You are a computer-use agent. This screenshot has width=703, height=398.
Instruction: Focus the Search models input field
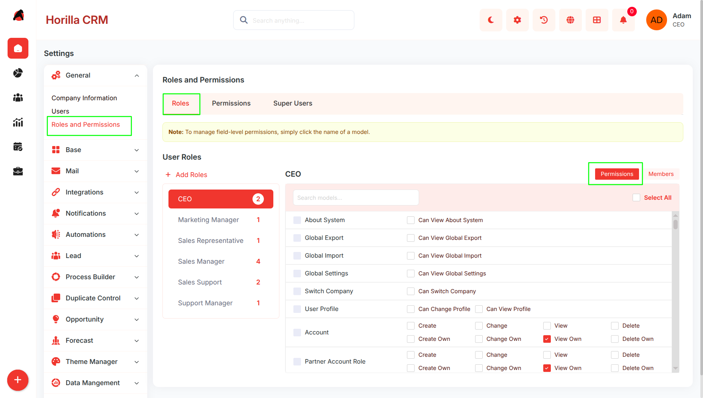point(356,198)
